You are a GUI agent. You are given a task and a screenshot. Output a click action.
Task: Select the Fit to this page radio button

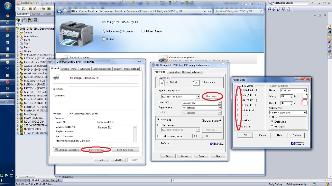[158, 125]
